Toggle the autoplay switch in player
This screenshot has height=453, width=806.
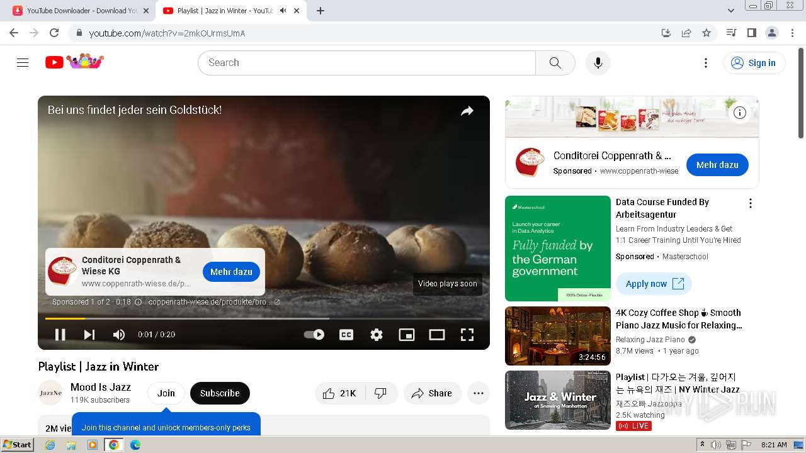[x=314, y=335]
